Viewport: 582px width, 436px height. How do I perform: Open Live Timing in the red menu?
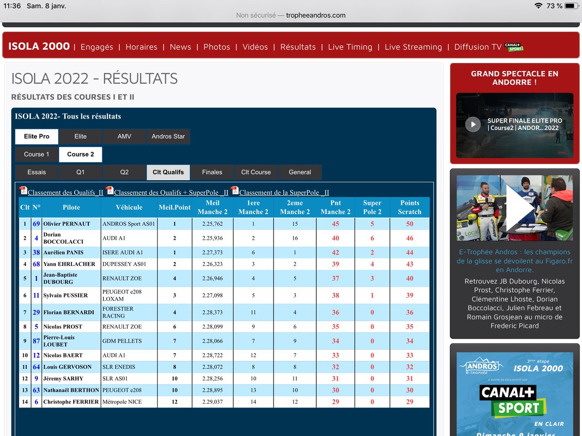(350, 47)
